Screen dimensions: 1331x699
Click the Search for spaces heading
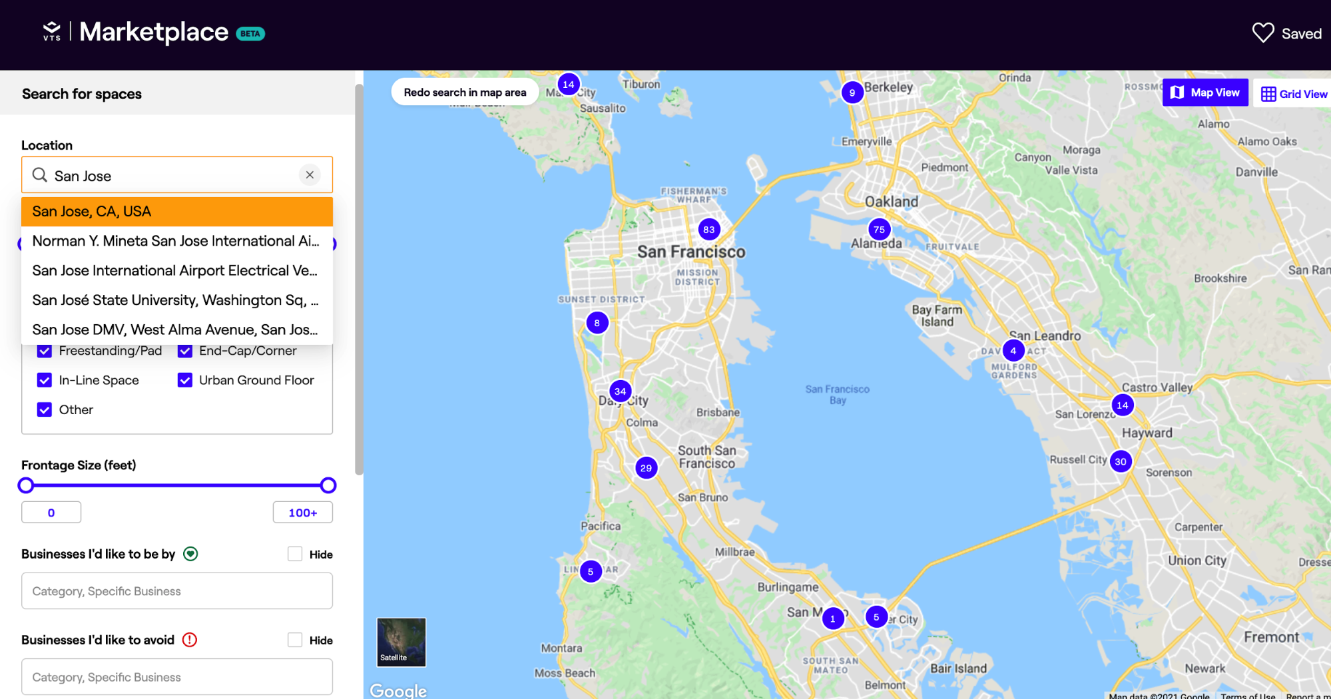(x=82, y=94)
